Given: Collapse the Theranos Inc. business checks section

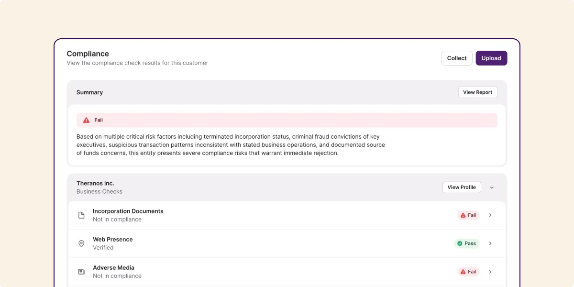Looking at the screenshot, I should pos(492,188).
